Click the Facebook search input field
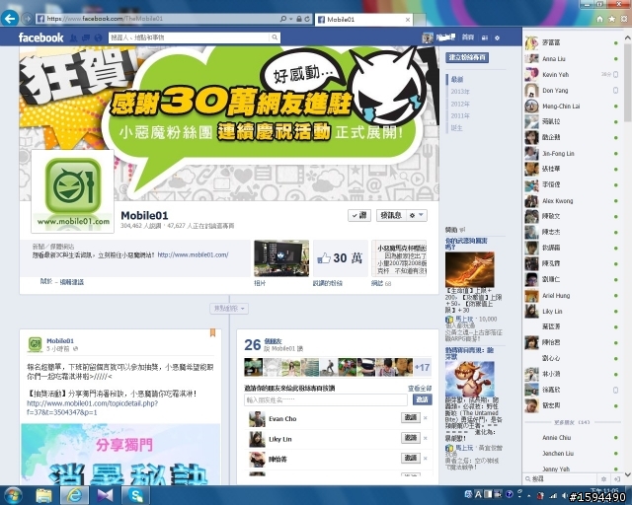This screenshot has width=632, height=505. [190, 37]
